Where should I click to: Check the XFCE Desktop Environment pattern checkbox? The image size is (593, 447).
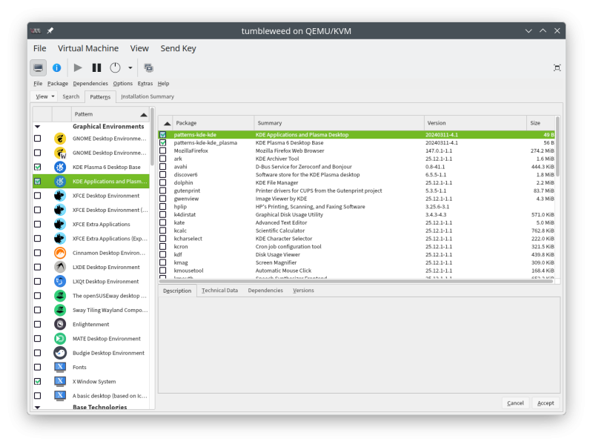[x=38, y=196]
